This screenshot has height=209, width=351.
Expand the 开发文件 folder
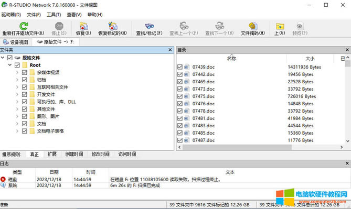click(17, 94)
